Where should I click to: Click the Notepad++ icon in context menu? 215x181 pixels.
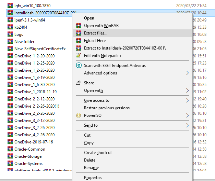tap(79, 55)
